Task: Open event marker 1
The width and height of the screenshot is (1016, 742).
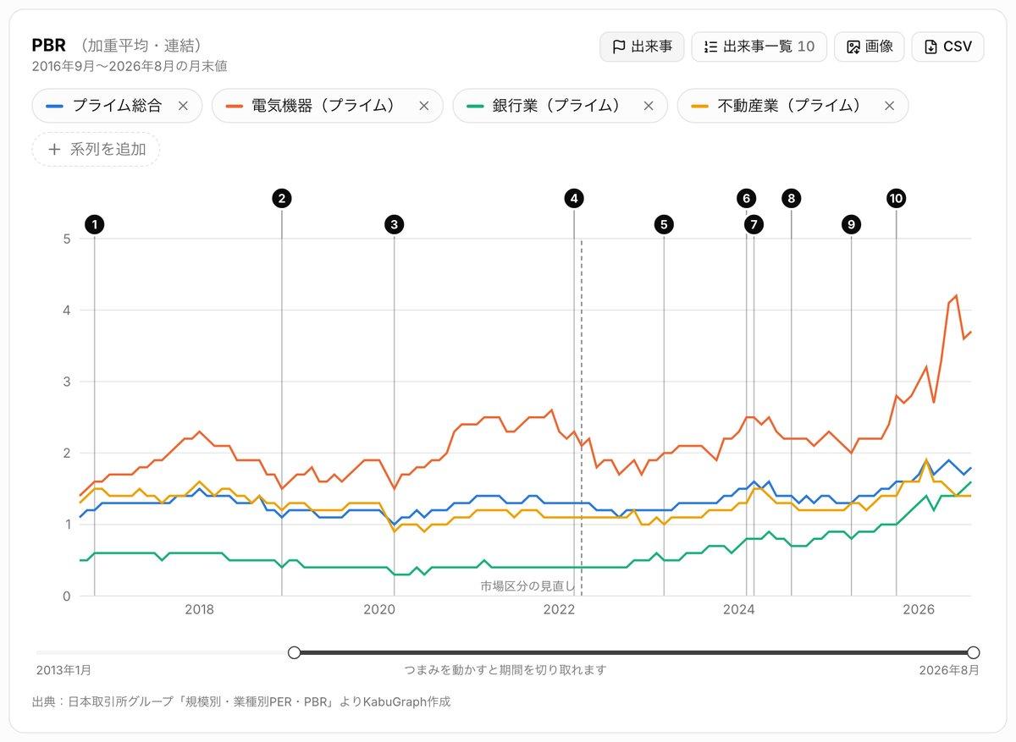Action: 95,224
